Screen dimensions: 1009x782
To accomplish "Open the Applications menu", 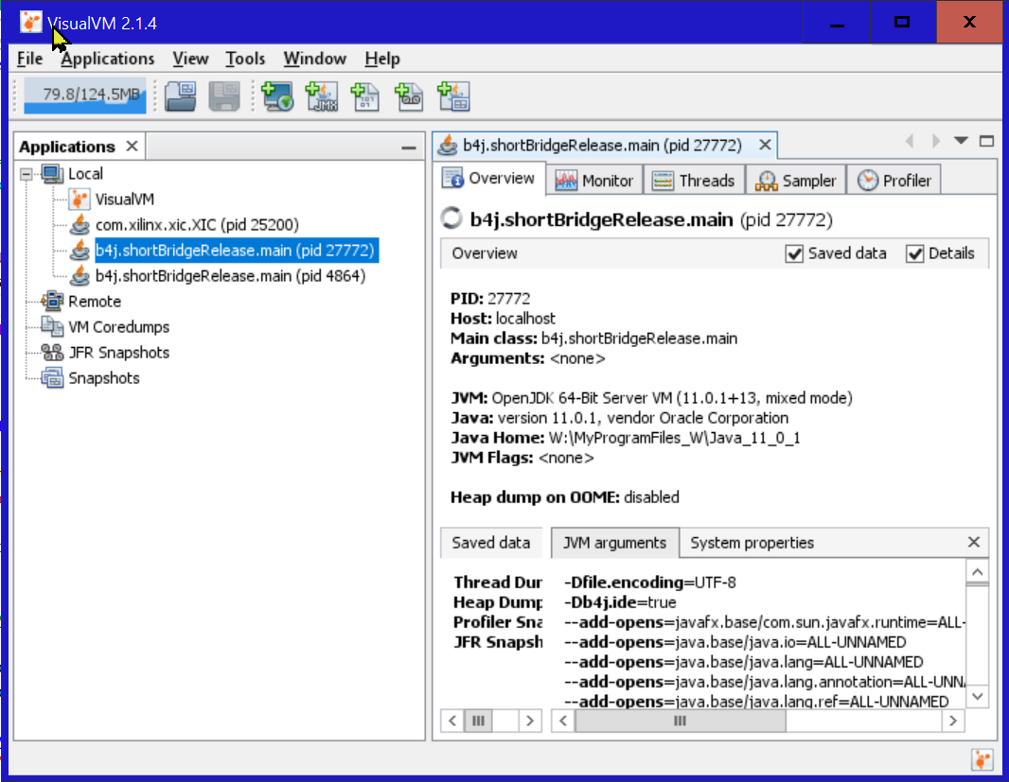I will click(x=108, y=59).
